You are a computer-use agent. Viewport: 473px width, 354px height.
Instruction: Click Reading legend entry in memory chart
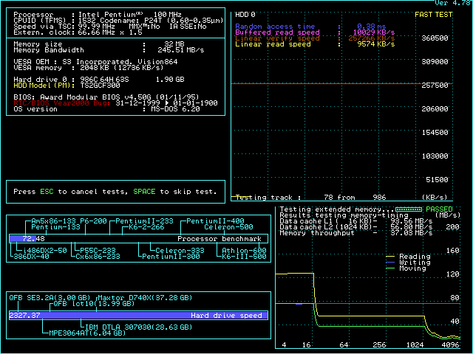pyautogui.click(x=408, y=257)
